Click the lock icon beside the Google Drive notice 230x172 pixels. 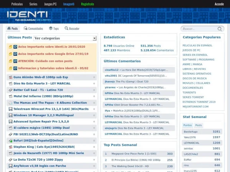[x=10, y=54]
